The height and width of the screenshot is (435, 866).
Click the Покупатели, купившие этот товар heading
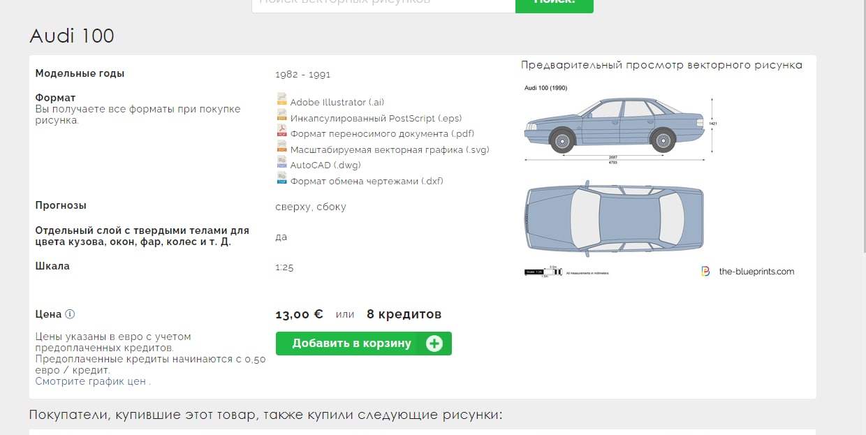266,415
